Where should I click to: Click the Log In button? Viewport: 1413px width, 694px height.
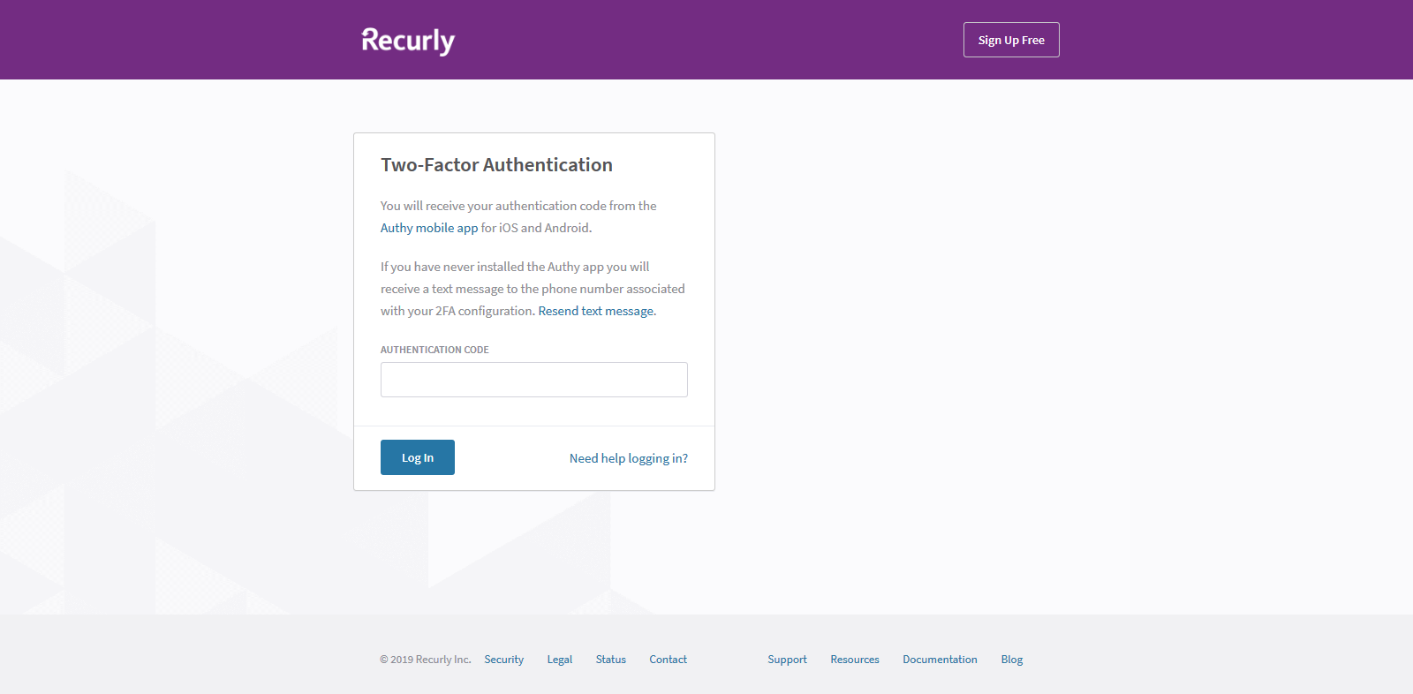pyautogui.click(x=418, y=457)
